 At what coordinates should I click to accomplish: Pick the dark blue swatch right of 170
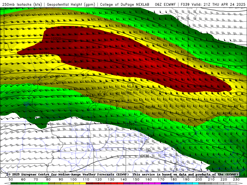(x=164, y=183)
